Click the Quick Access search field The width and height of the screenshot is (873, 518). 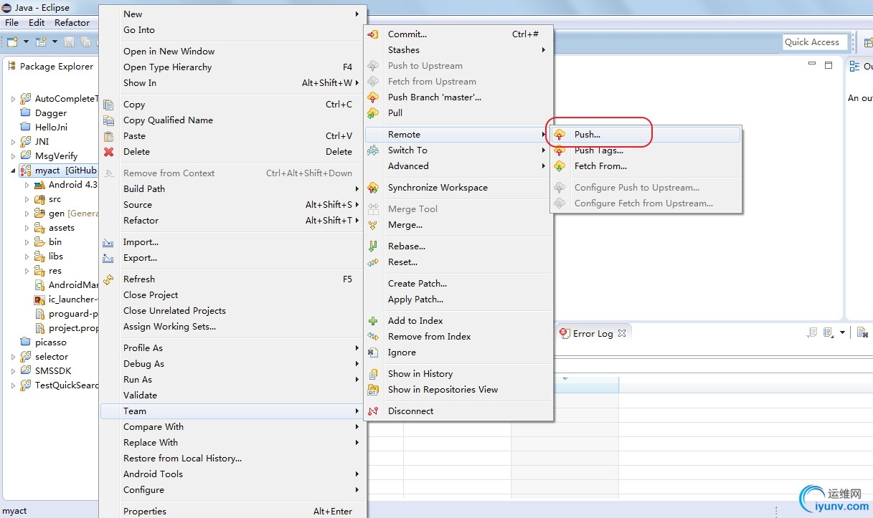click(x=814, y=42)
